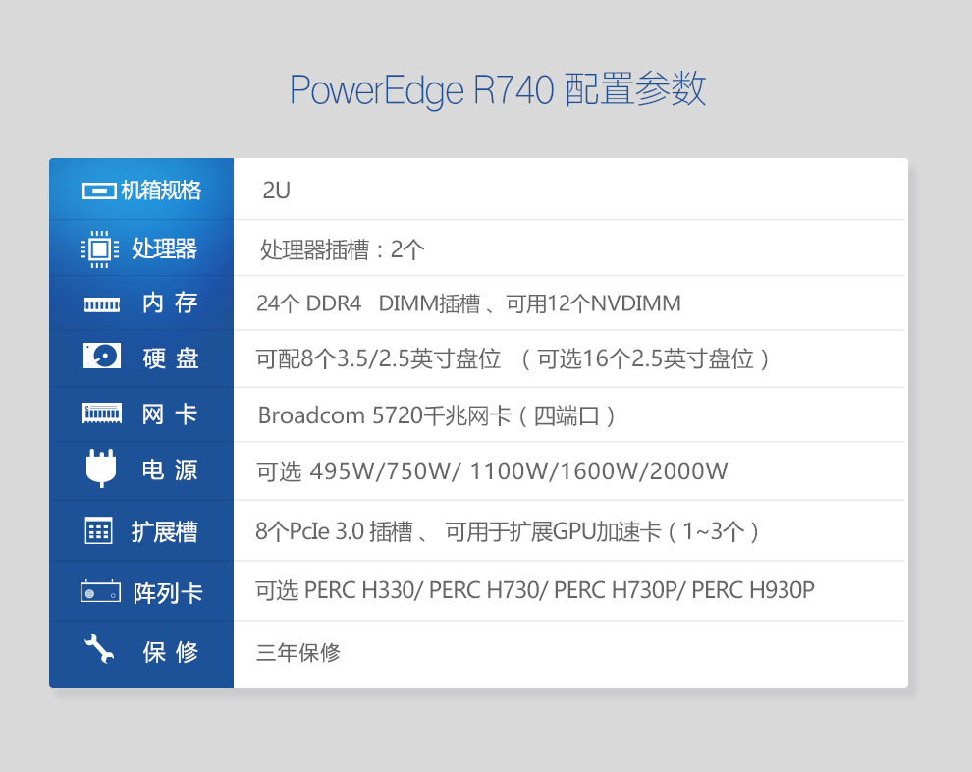Click the Broadcom 5720千兆网卡 value
The height and width of the screenshot is (772, 972).
coord(436,416)
